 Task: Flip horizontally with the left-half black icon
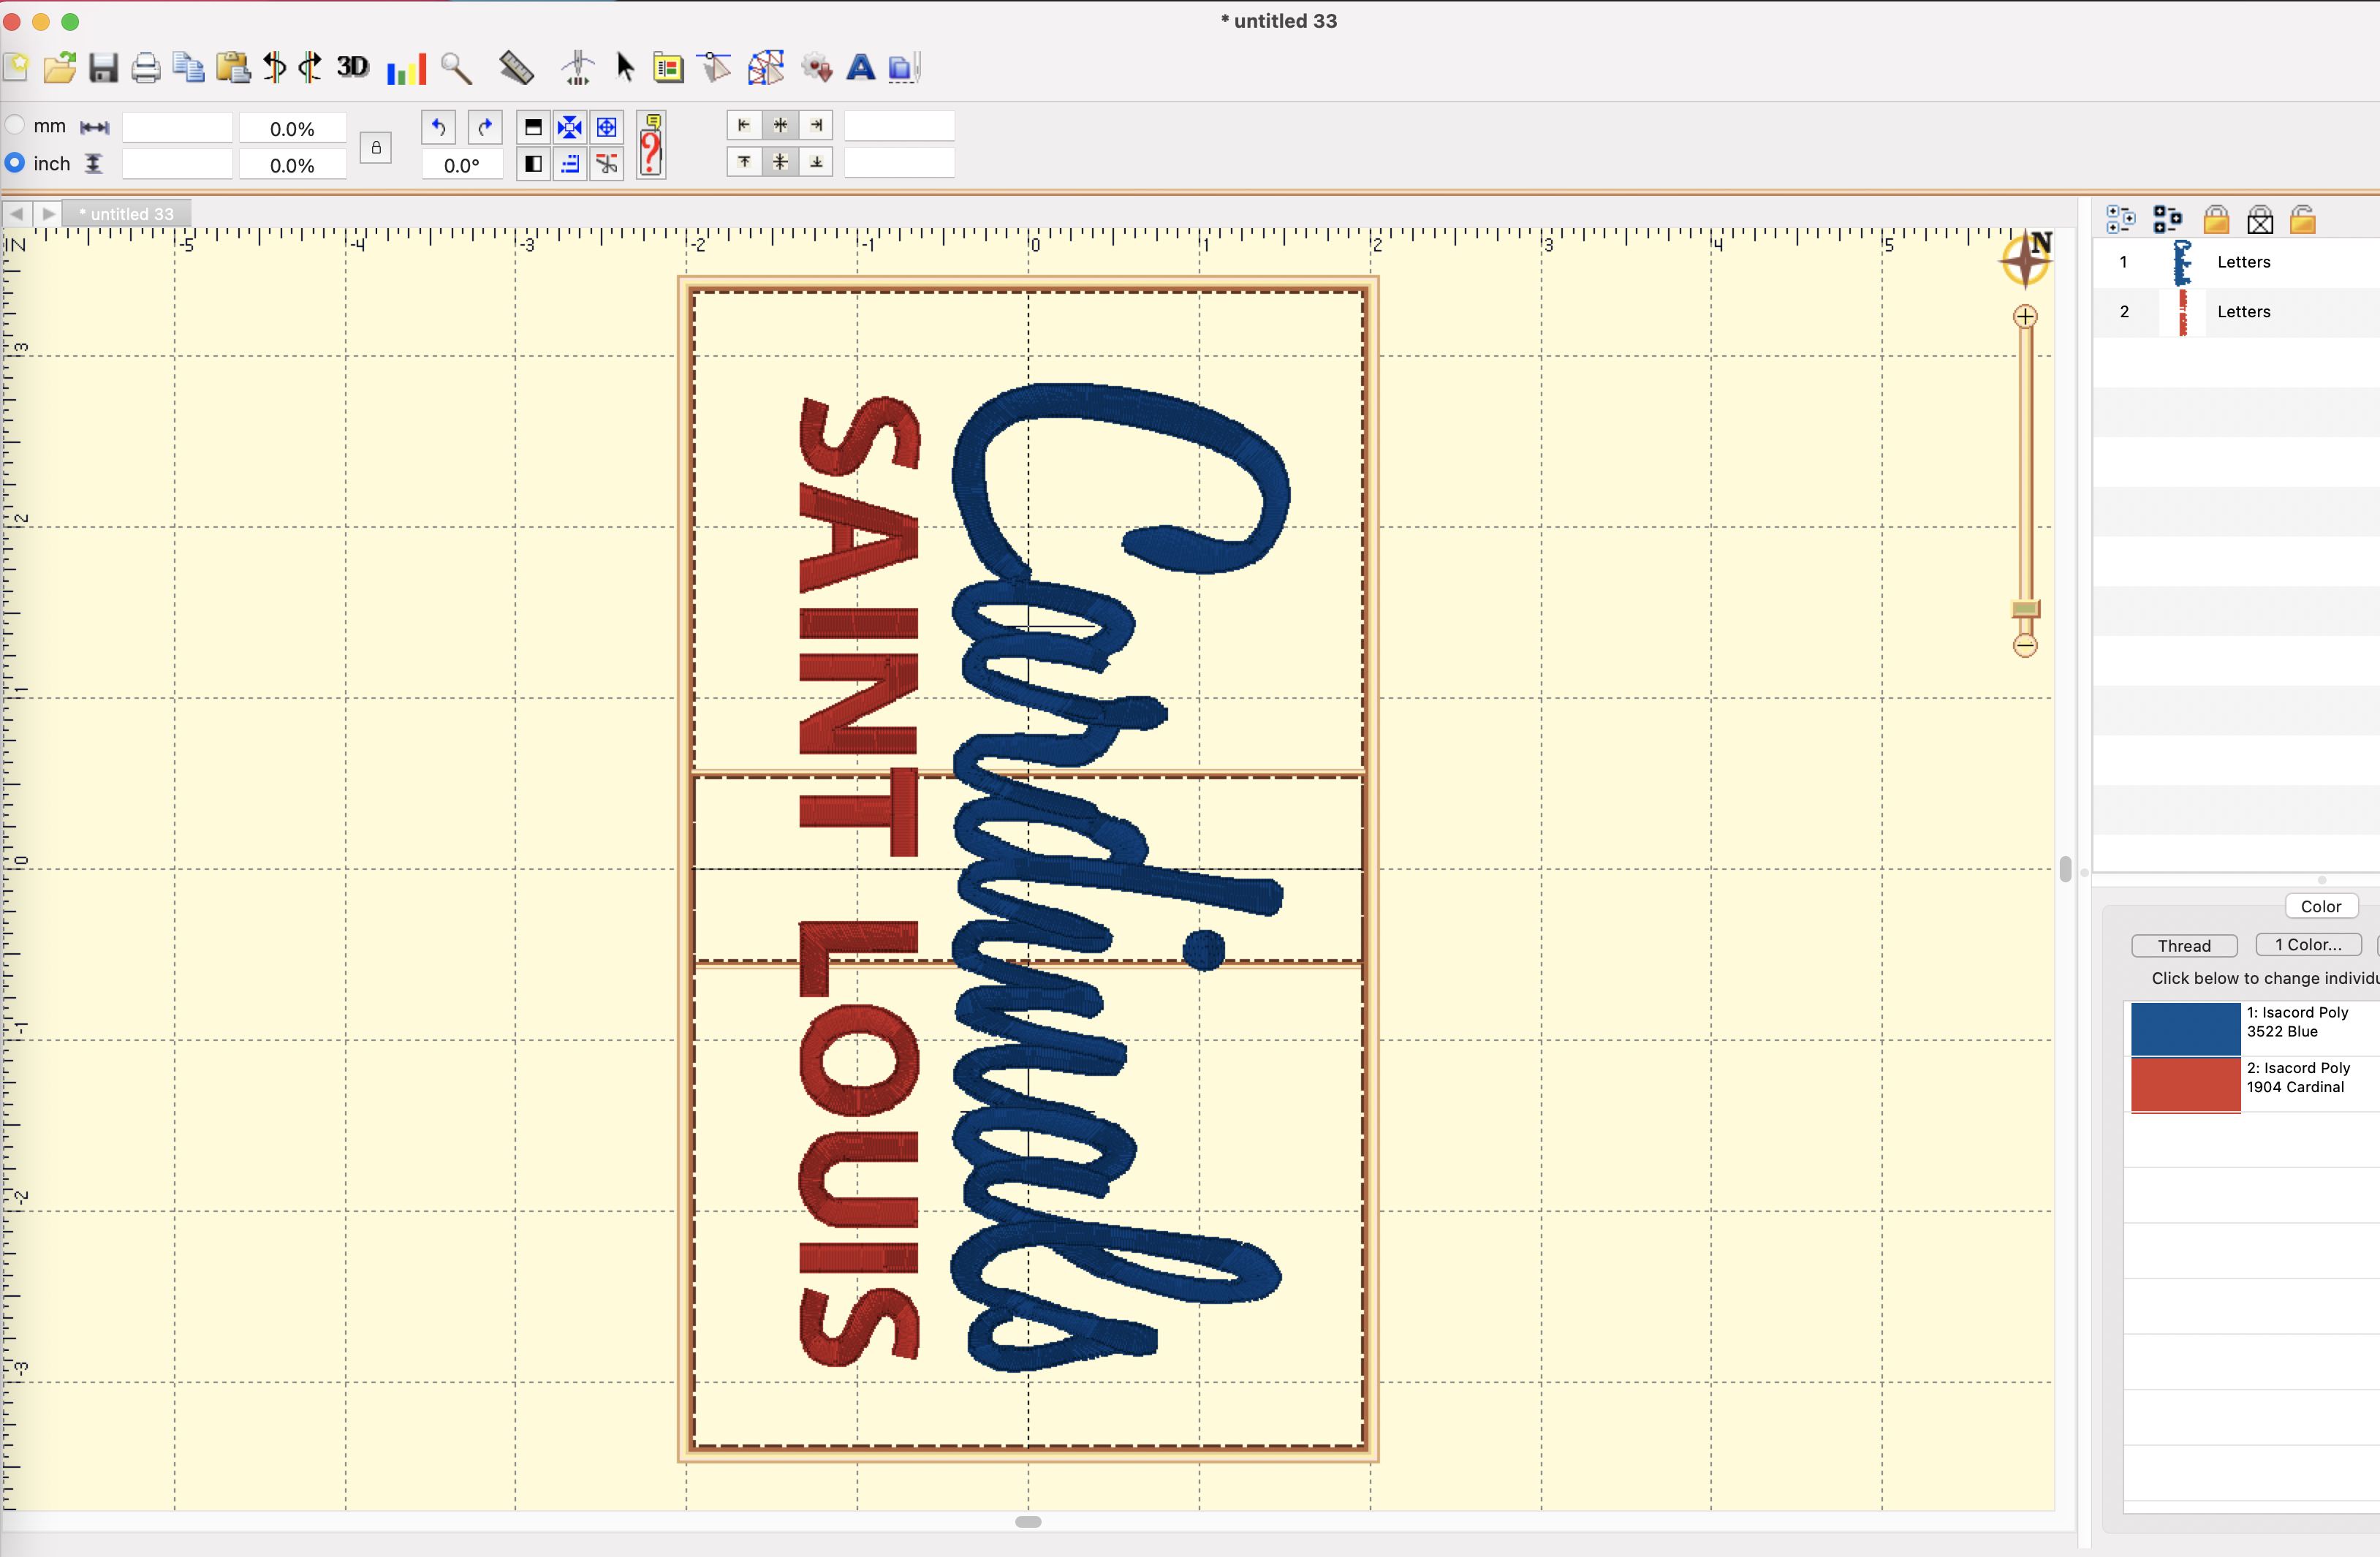[533, 164]
